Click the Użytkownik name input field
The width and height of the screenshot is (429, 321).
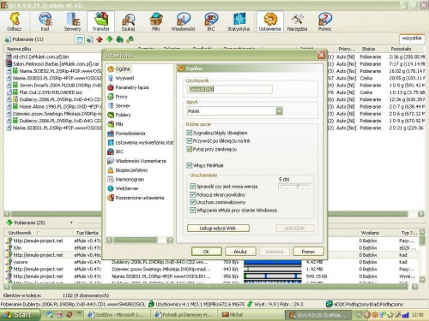point(229,89)
